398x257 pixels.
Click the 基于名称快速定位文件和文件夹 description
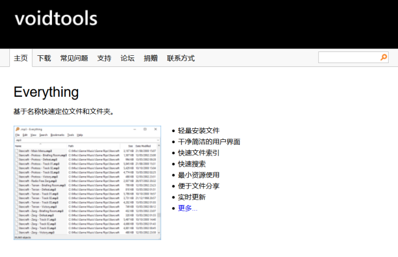point(64,112)
